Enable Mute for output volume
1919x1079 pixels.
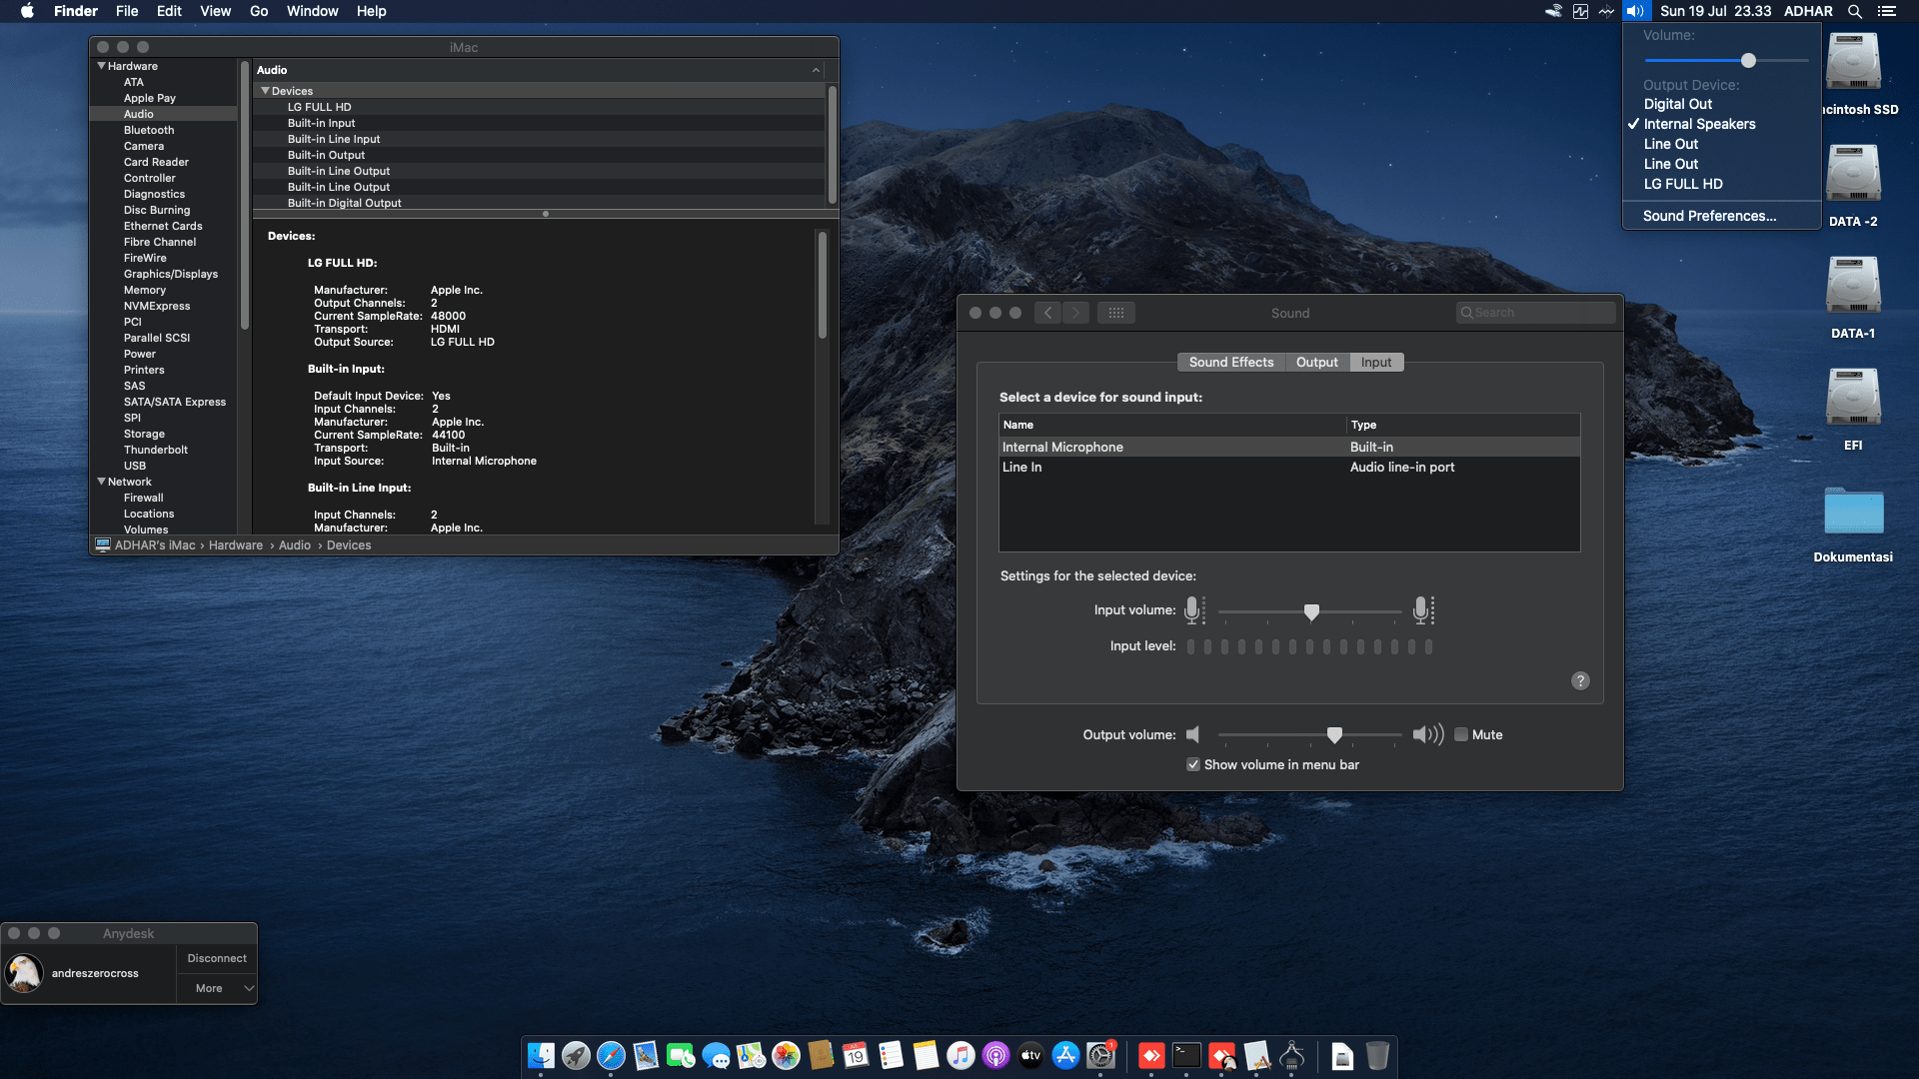[1460, 734]
